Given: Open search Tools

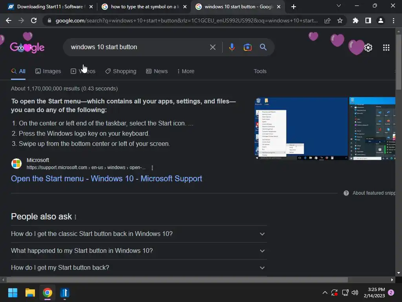Looking at the screenshot, I should pos(260,72).
